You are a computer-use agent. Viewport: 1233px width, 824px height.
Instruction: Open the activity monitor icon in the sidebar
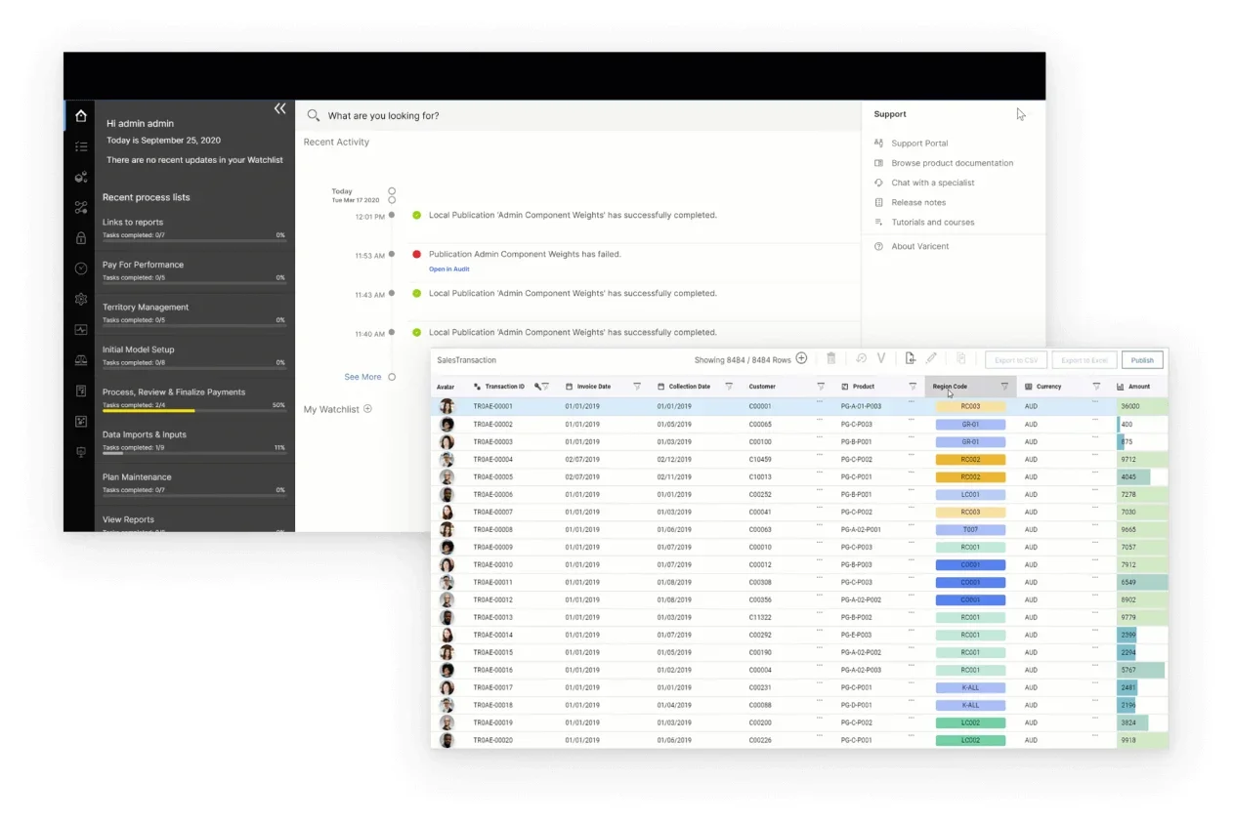pyautogui.click(x=80, y=329)
